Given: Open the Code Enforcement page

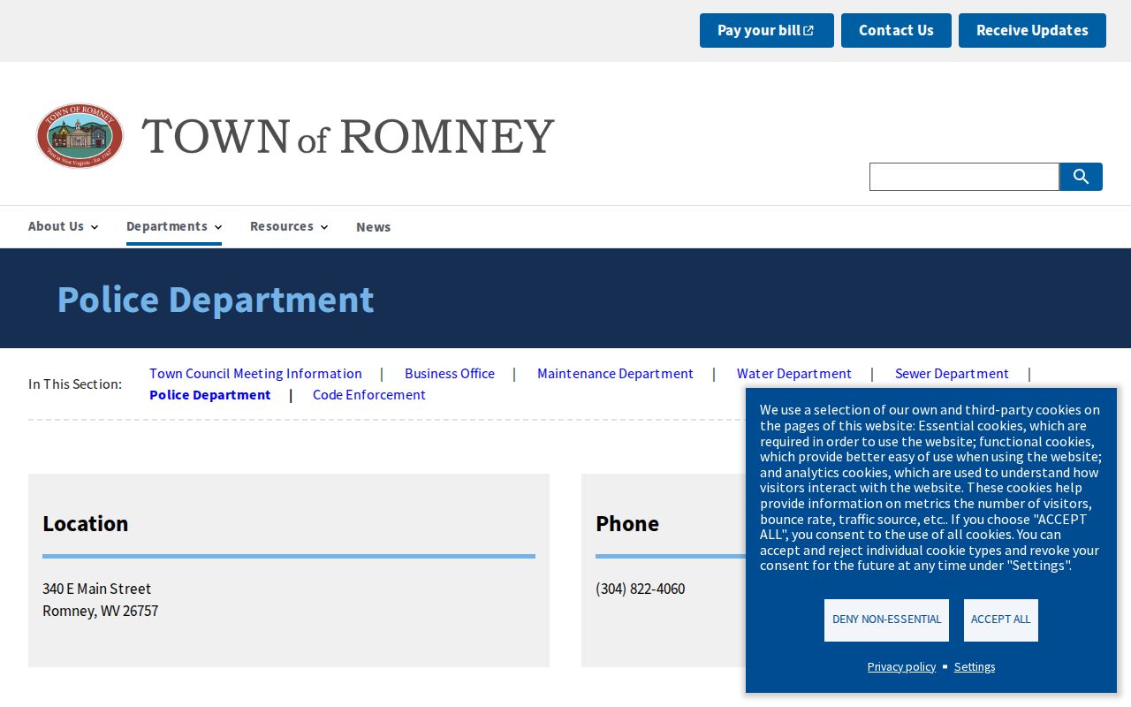Looking at the screenshot, I should 369,394.
